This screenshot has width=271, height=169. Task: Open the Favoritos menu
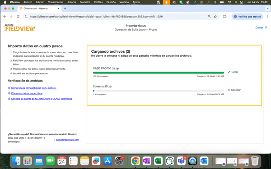tap(85, 2)
